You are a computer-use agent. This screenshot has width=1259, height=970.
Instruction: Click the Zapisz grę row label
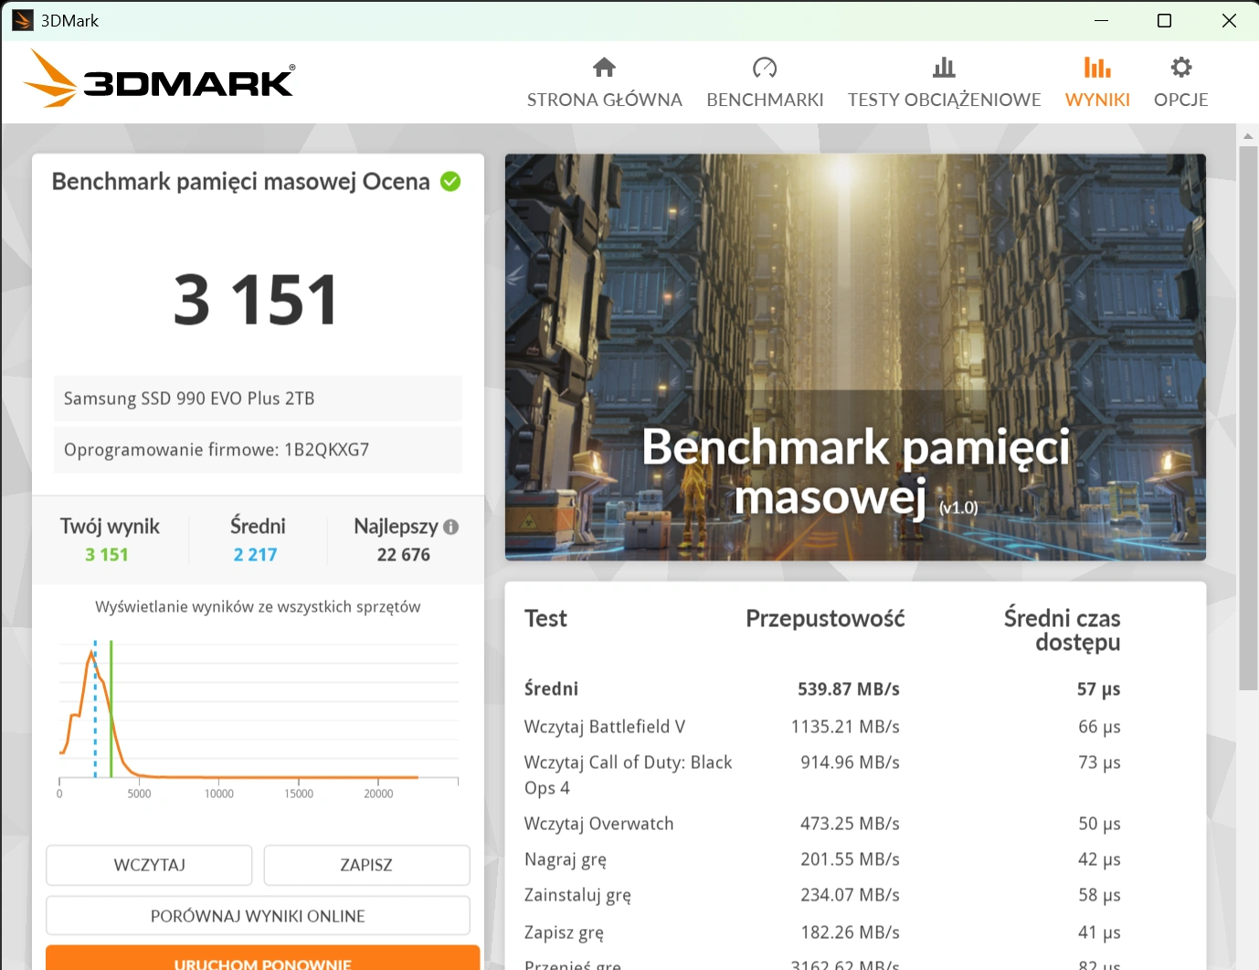564,933
